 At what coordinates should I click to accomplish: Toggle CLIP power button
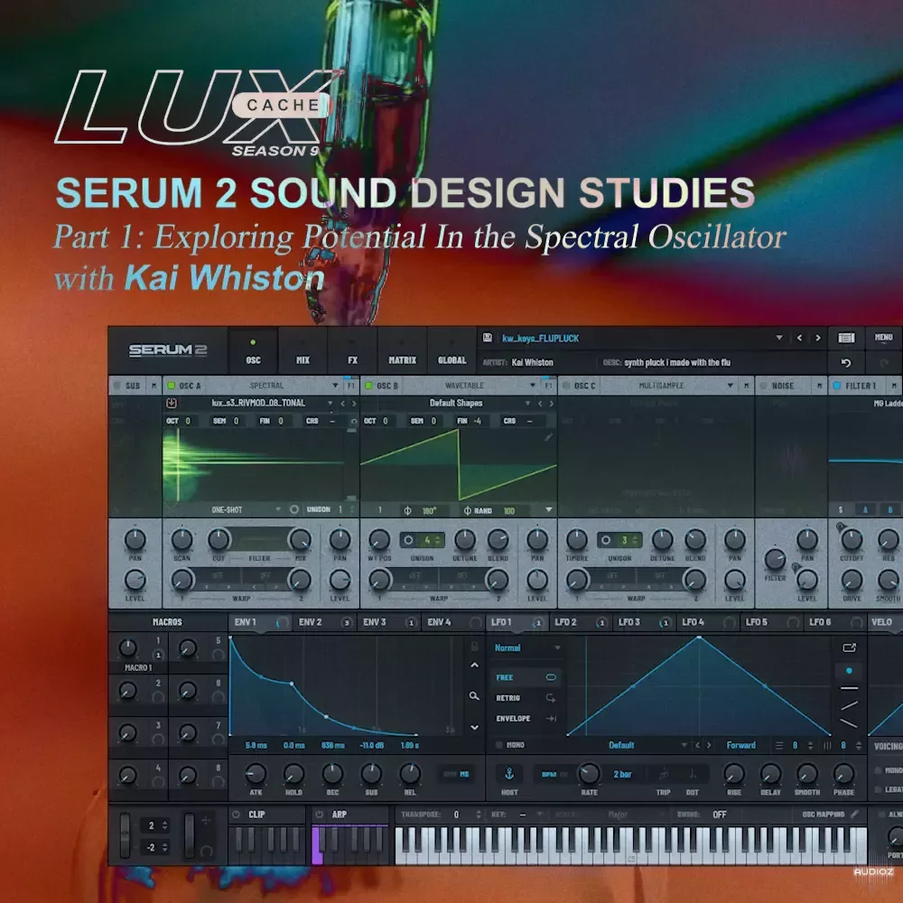(x=236, y=815)
